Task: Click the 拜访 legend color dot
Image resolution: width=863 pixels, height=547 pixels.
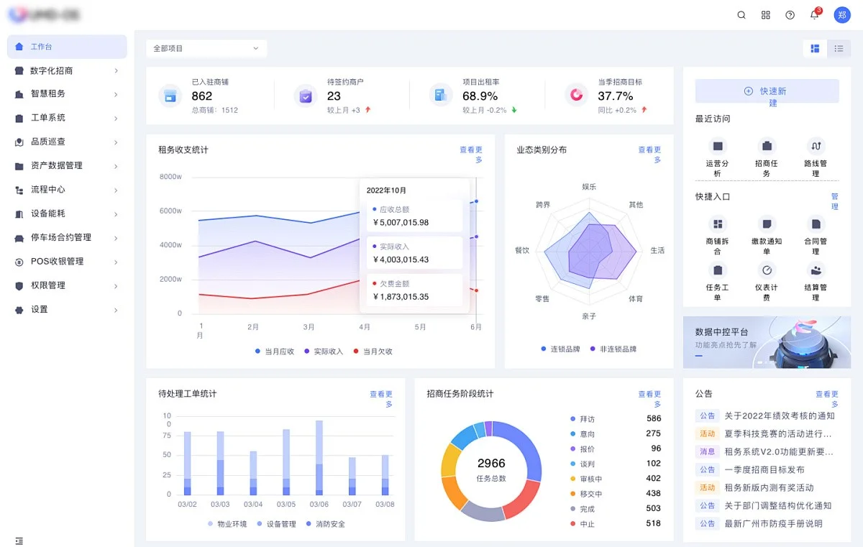Action: 573,419
